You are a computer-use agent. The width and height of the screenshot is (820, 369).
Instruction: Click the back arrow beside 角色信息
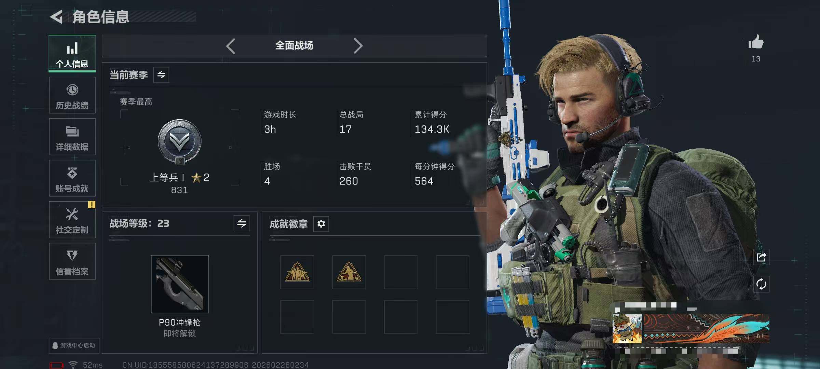coord(56,17)
